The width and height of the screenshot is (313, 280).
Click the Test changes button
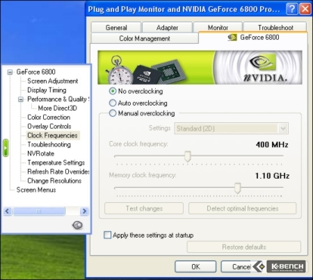(x=144, y=208)
